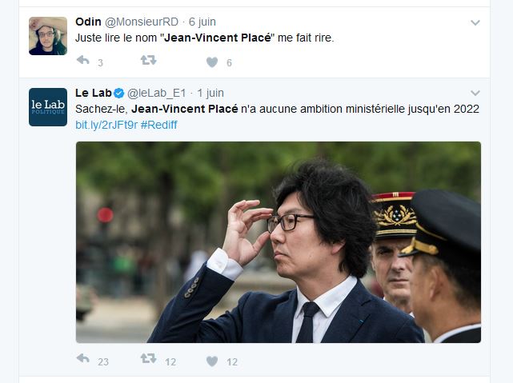513x383 pixels.
Task: Open Le Lab Politique avatar
Action: 48,107
